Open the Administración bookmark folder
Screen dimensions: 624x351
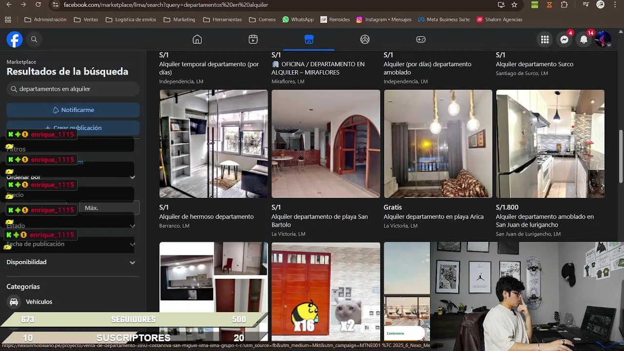pyautogui.click(x=45, y=19)
